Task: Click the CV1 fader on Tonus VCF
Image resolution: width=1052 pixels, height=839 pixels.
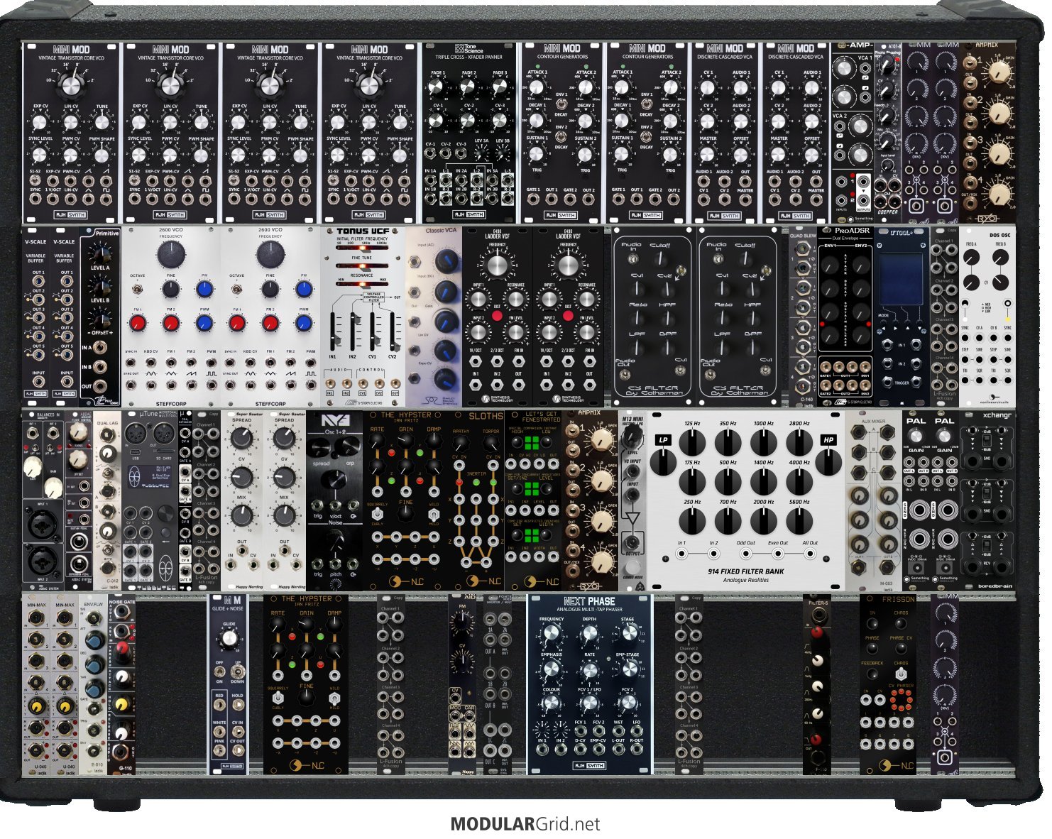Action: (373, 330)
